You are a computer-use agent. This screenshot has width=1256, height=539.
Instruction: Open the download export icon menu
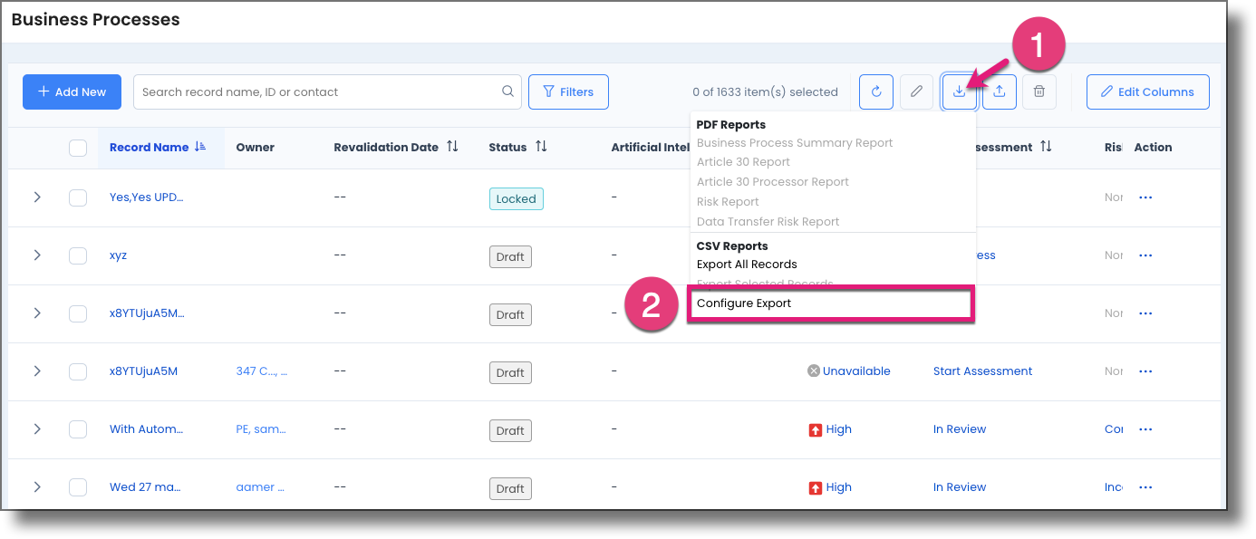coord(959,91)
